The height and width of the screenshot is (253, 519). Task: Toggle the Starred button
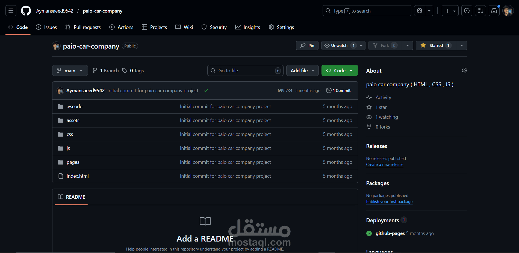tap(436, 46)
